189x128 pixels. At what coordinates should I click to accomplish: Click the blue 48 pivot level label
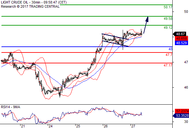(x=170, y=49)
